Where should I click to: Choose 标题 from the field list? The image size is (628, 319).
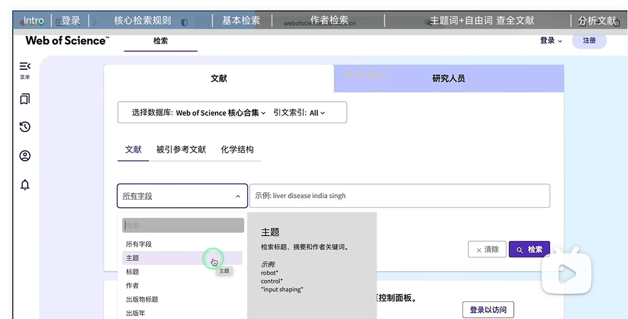pyautogui.click(x=182, y=272)
